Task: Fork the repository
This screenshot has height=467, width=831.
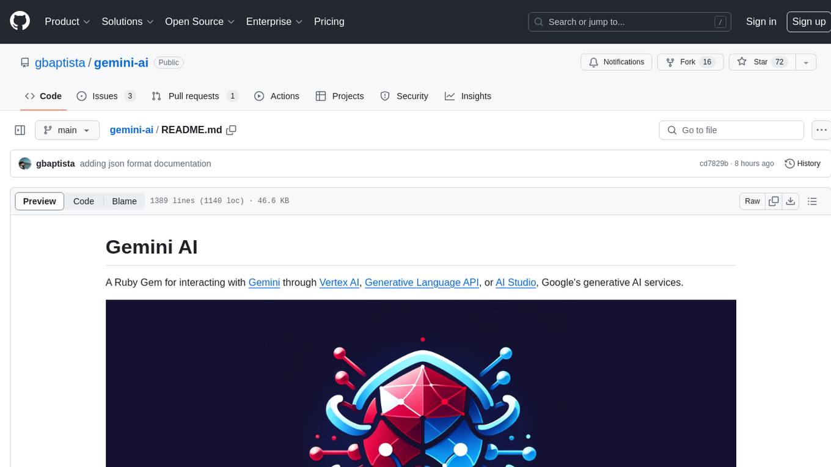Action: click(x=690, y=62)
